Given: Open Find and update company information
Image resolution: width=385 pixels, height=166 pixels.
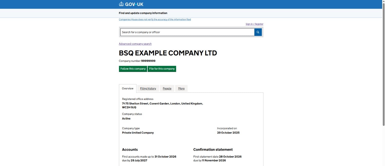Looking at the screenshot, I should coord(143,13).
